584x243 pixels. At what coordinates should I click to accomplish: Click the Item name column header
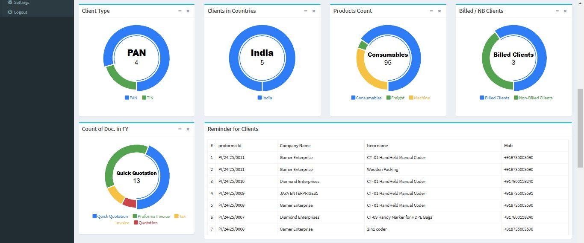[x=378, y=146]
